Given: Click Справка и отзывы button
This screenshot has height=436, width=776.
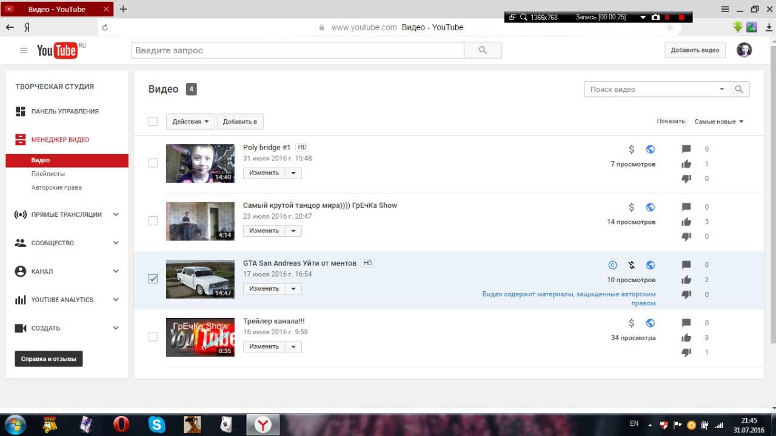Looking at the screenshot, I should [48, 359].
